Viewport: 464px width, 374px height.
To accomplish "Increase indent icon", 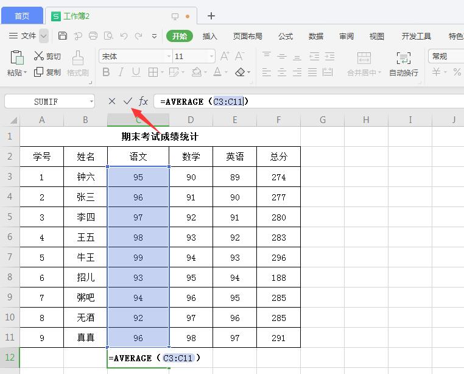I will pos(329,56).
